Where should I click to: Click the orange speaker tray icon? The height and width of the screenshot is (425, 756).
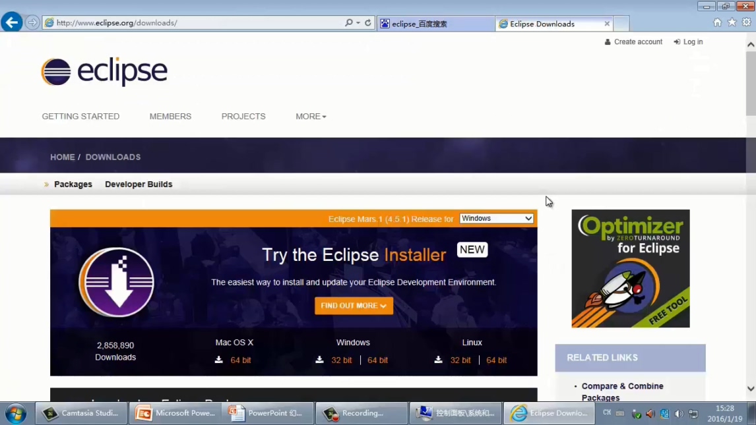tap(650, 414)
